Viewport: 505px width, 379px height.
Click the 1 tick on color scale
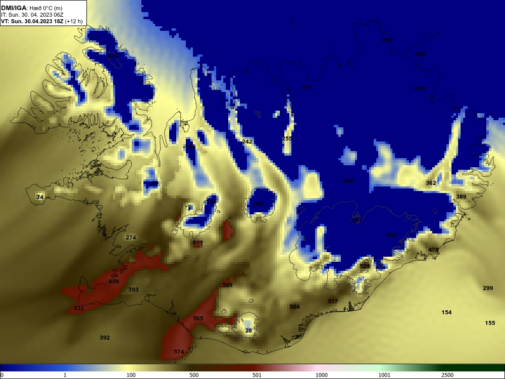pos(65,375)
